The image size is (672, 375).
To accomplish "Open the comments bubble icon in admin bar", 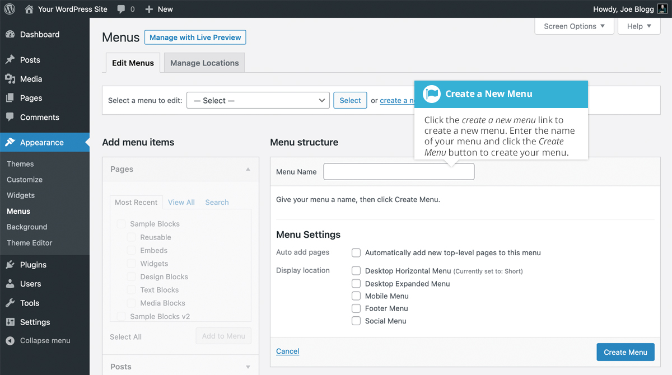I will (x=122, y=10).
